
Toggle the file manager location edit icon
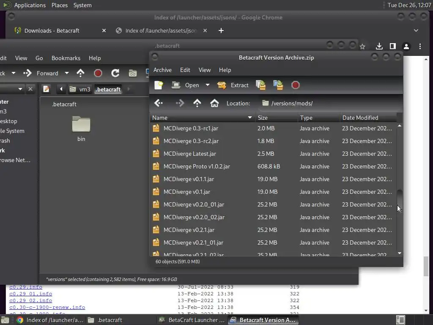pyautogui.click(x=46, y=89)
